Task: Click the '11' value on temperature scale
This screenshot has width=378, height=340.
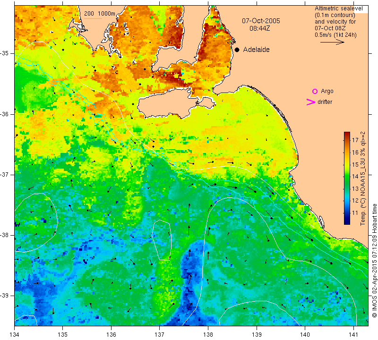Action: pos(355,212)
